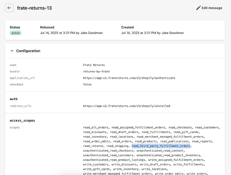Click the write_gift_cards scope text
This screenshot has width=231, height=175.
[96, 169]
